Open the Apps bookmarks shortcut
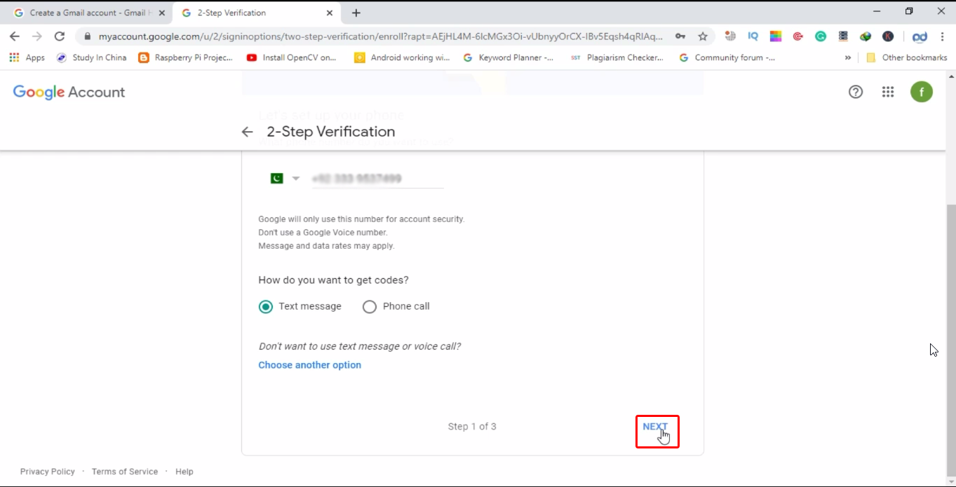Screen dimensions: 956x487 pos(27,57)
